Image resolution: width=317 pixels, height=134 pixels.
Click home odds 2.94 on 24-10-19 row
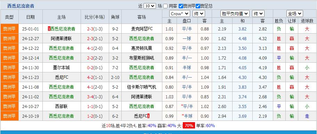(x=222, y=116)
